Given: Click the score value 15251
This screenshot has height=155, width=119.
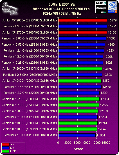Looking at the screenshot, I should point(112,26).
